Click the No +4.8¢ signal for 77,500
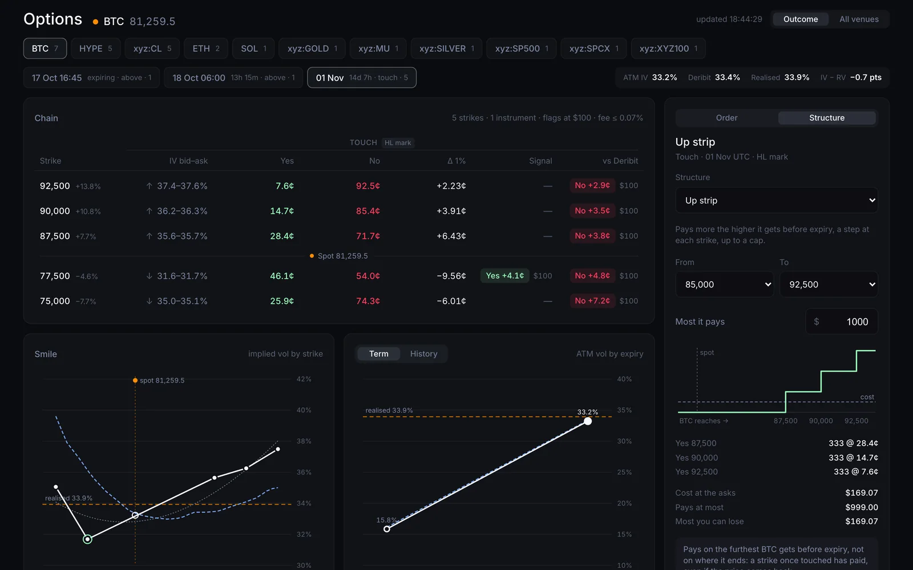Image resolution: width=913 pixels, height=570 pixels. click(592, 276)
